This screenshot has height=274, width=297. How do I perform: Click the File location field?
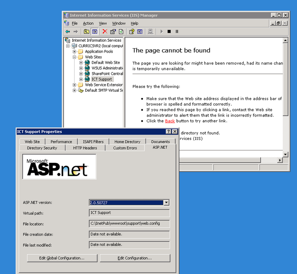coord(129,224)
